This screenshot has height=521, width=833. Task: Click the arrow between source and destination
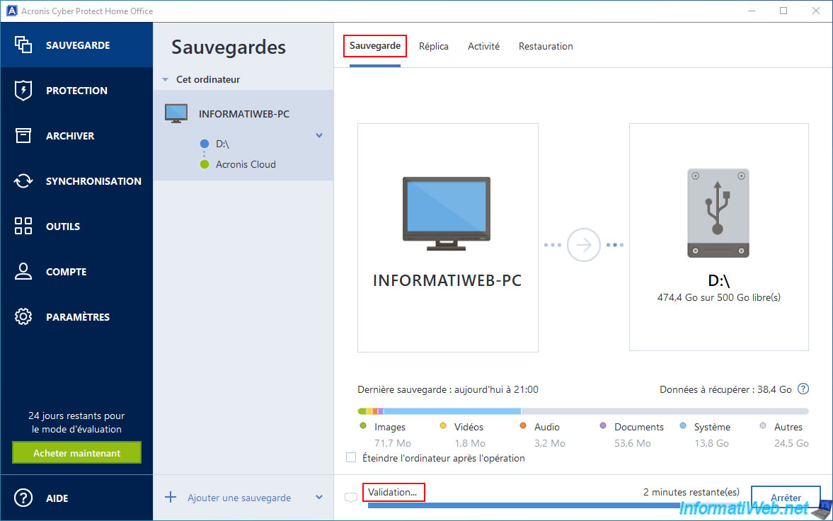[x=584, y=245]
